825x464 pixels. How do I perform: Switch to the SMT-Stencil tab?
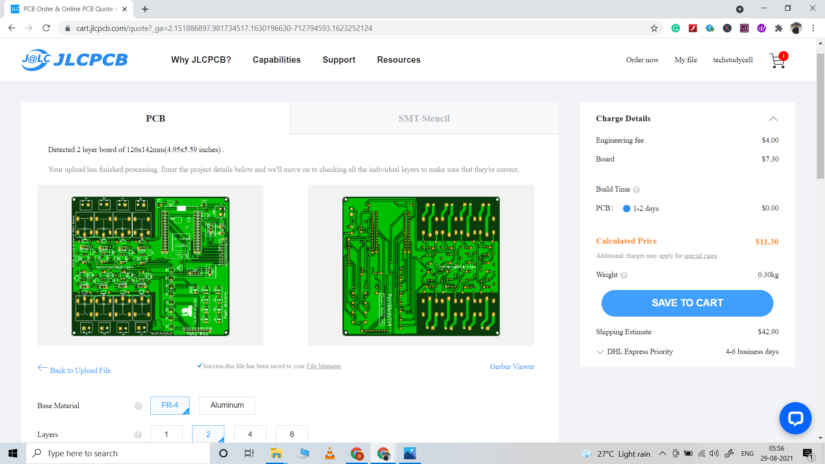tap(424, 118)
